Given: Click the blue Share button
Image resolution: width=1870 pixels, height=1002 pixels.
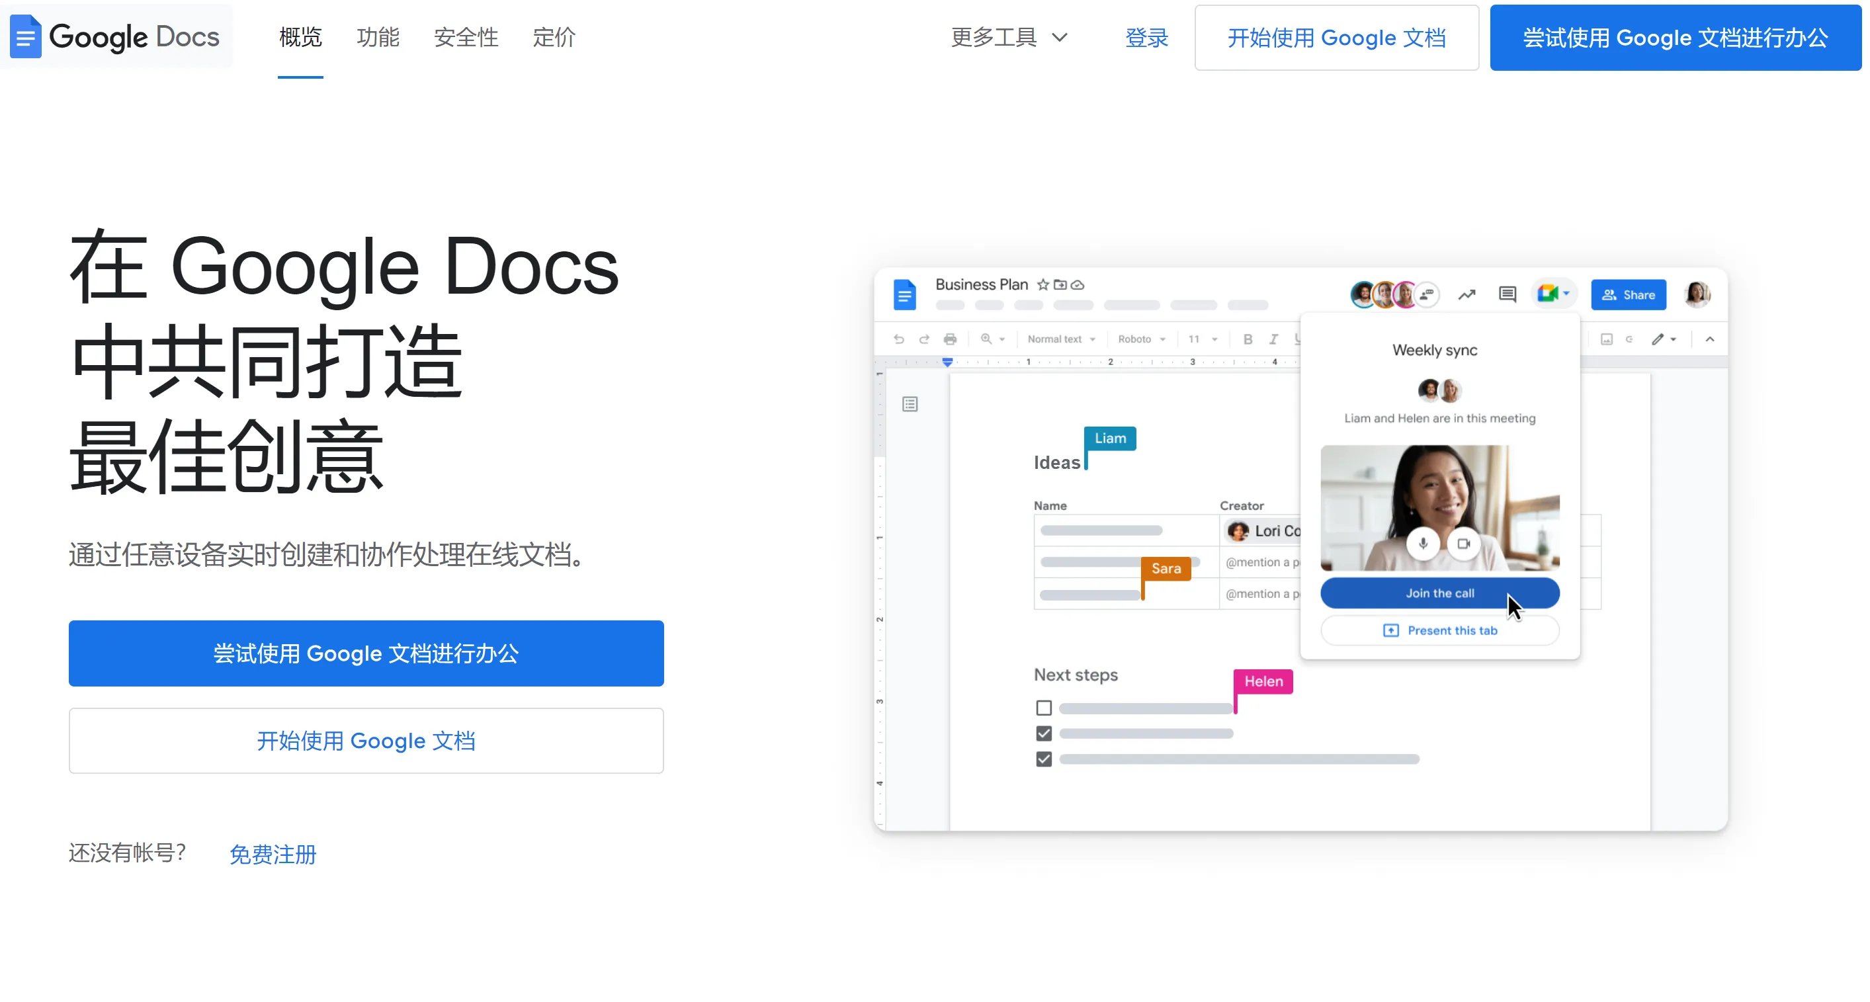Looking at the screenshot, I should [x=1629, y=295].
